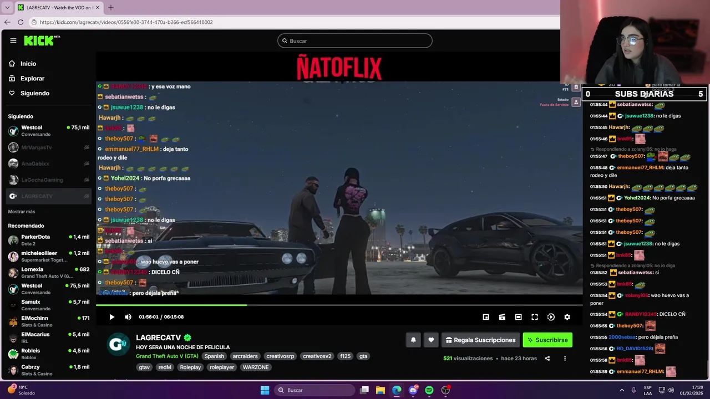Click the share icon below video
Screen dimensions: 710x399
tap(547, 359)
